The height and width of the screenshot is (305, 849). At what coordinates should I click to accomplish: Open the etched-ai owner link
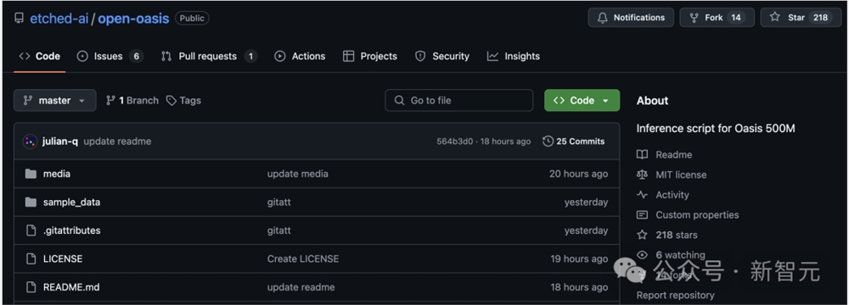[59, 18]
